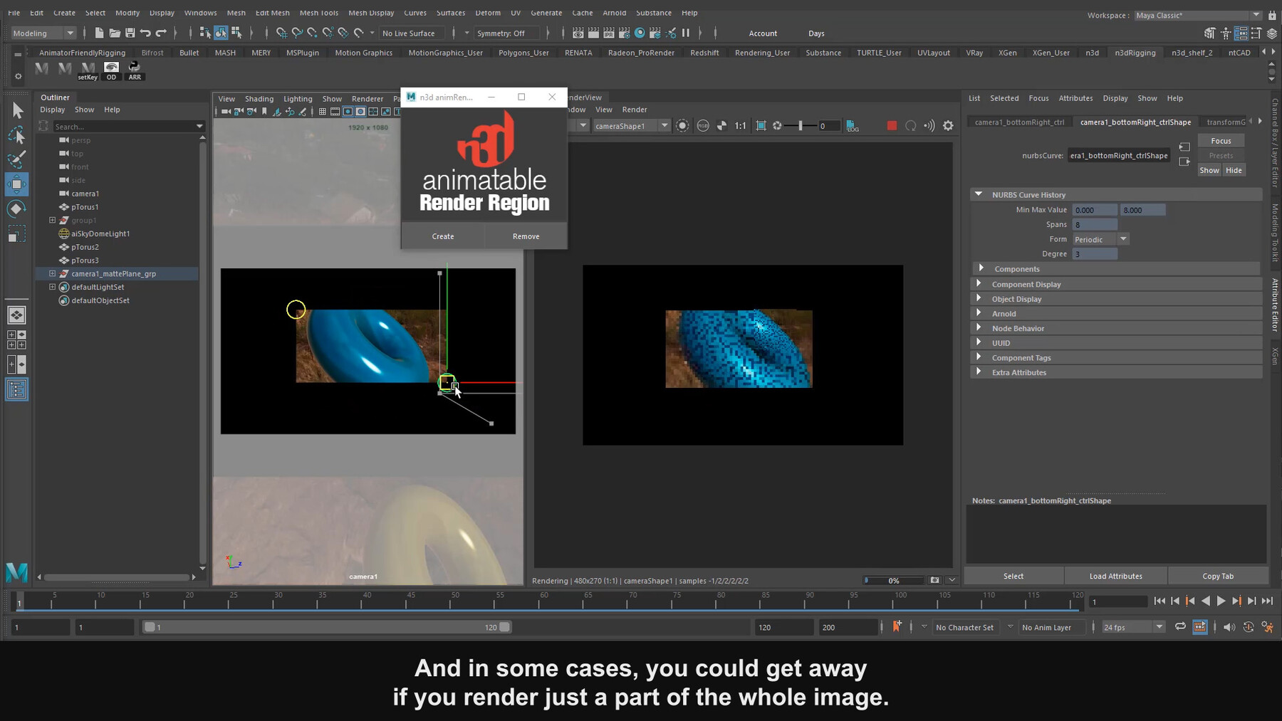
Task: Select the setKey shelf icon
Action: [x=87, y=68]
